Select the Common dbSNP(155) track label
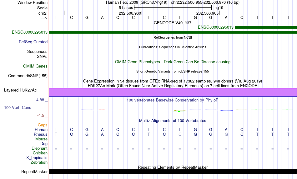The width and height of the screenshot is (297, 179). (28, 76)
